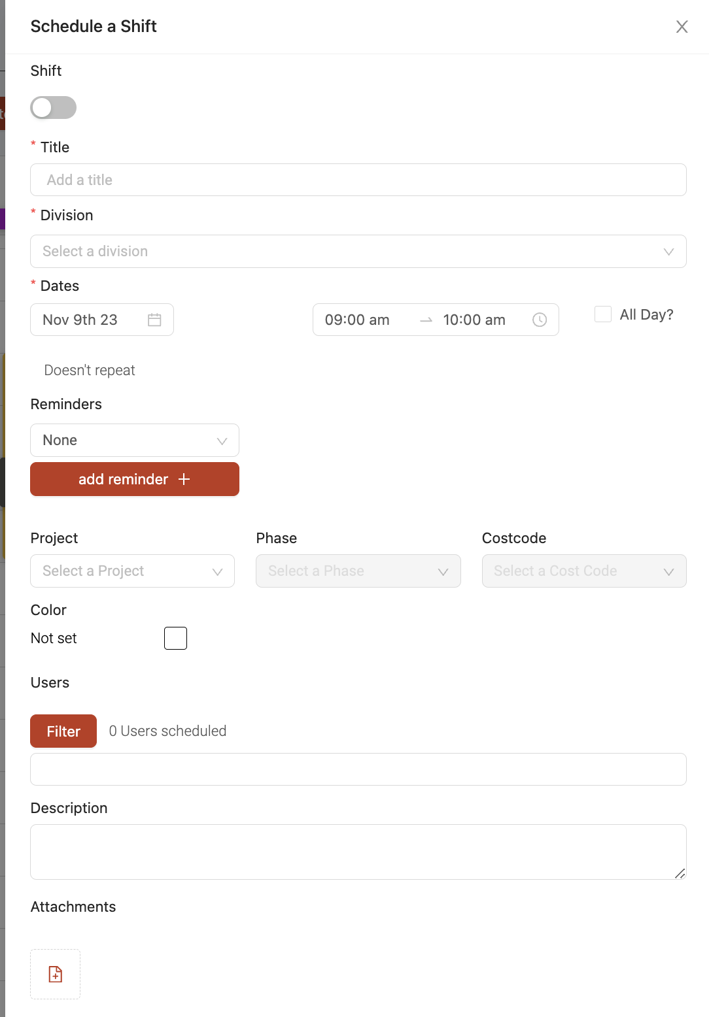Check the All Day? checkbox
The width and height of the screenshot is (709, 1017).
[603, 314]
